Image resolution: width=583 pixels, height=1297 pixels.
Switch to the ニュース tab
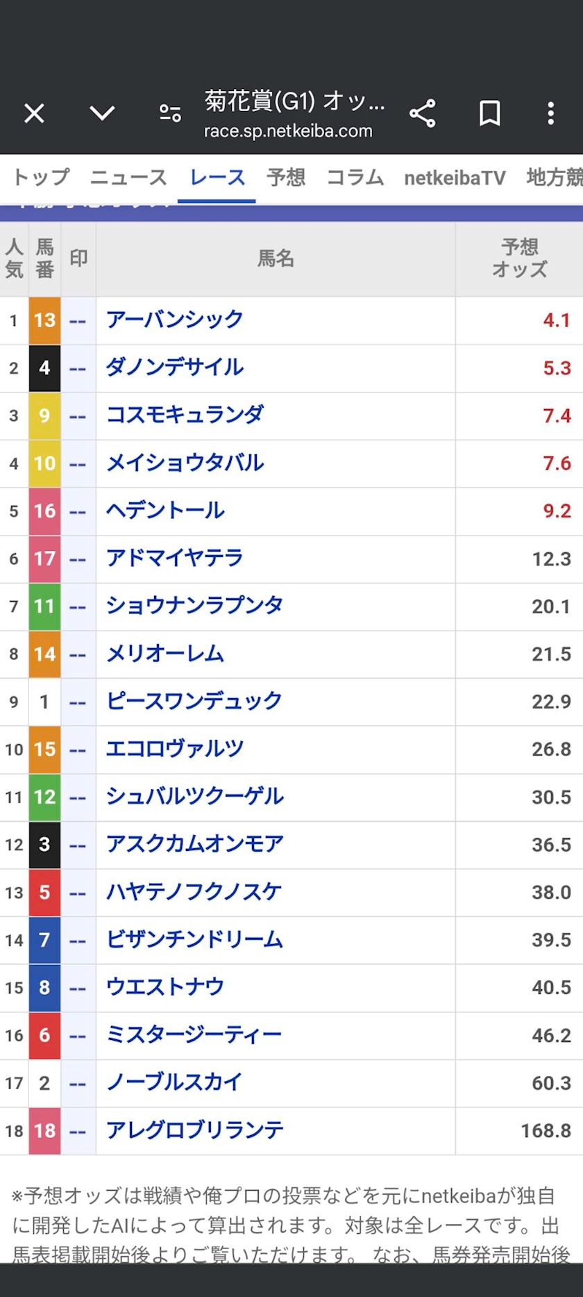(x=128, y=178)
